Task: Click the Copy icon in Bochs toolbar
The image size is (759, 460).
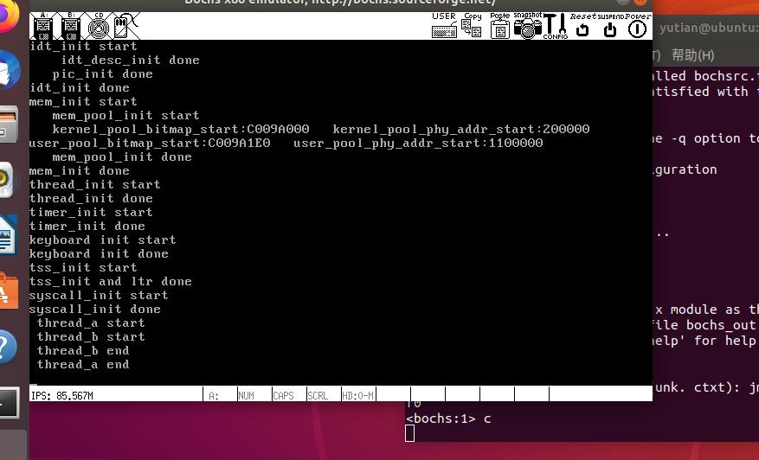Action: tap(472, 25)
